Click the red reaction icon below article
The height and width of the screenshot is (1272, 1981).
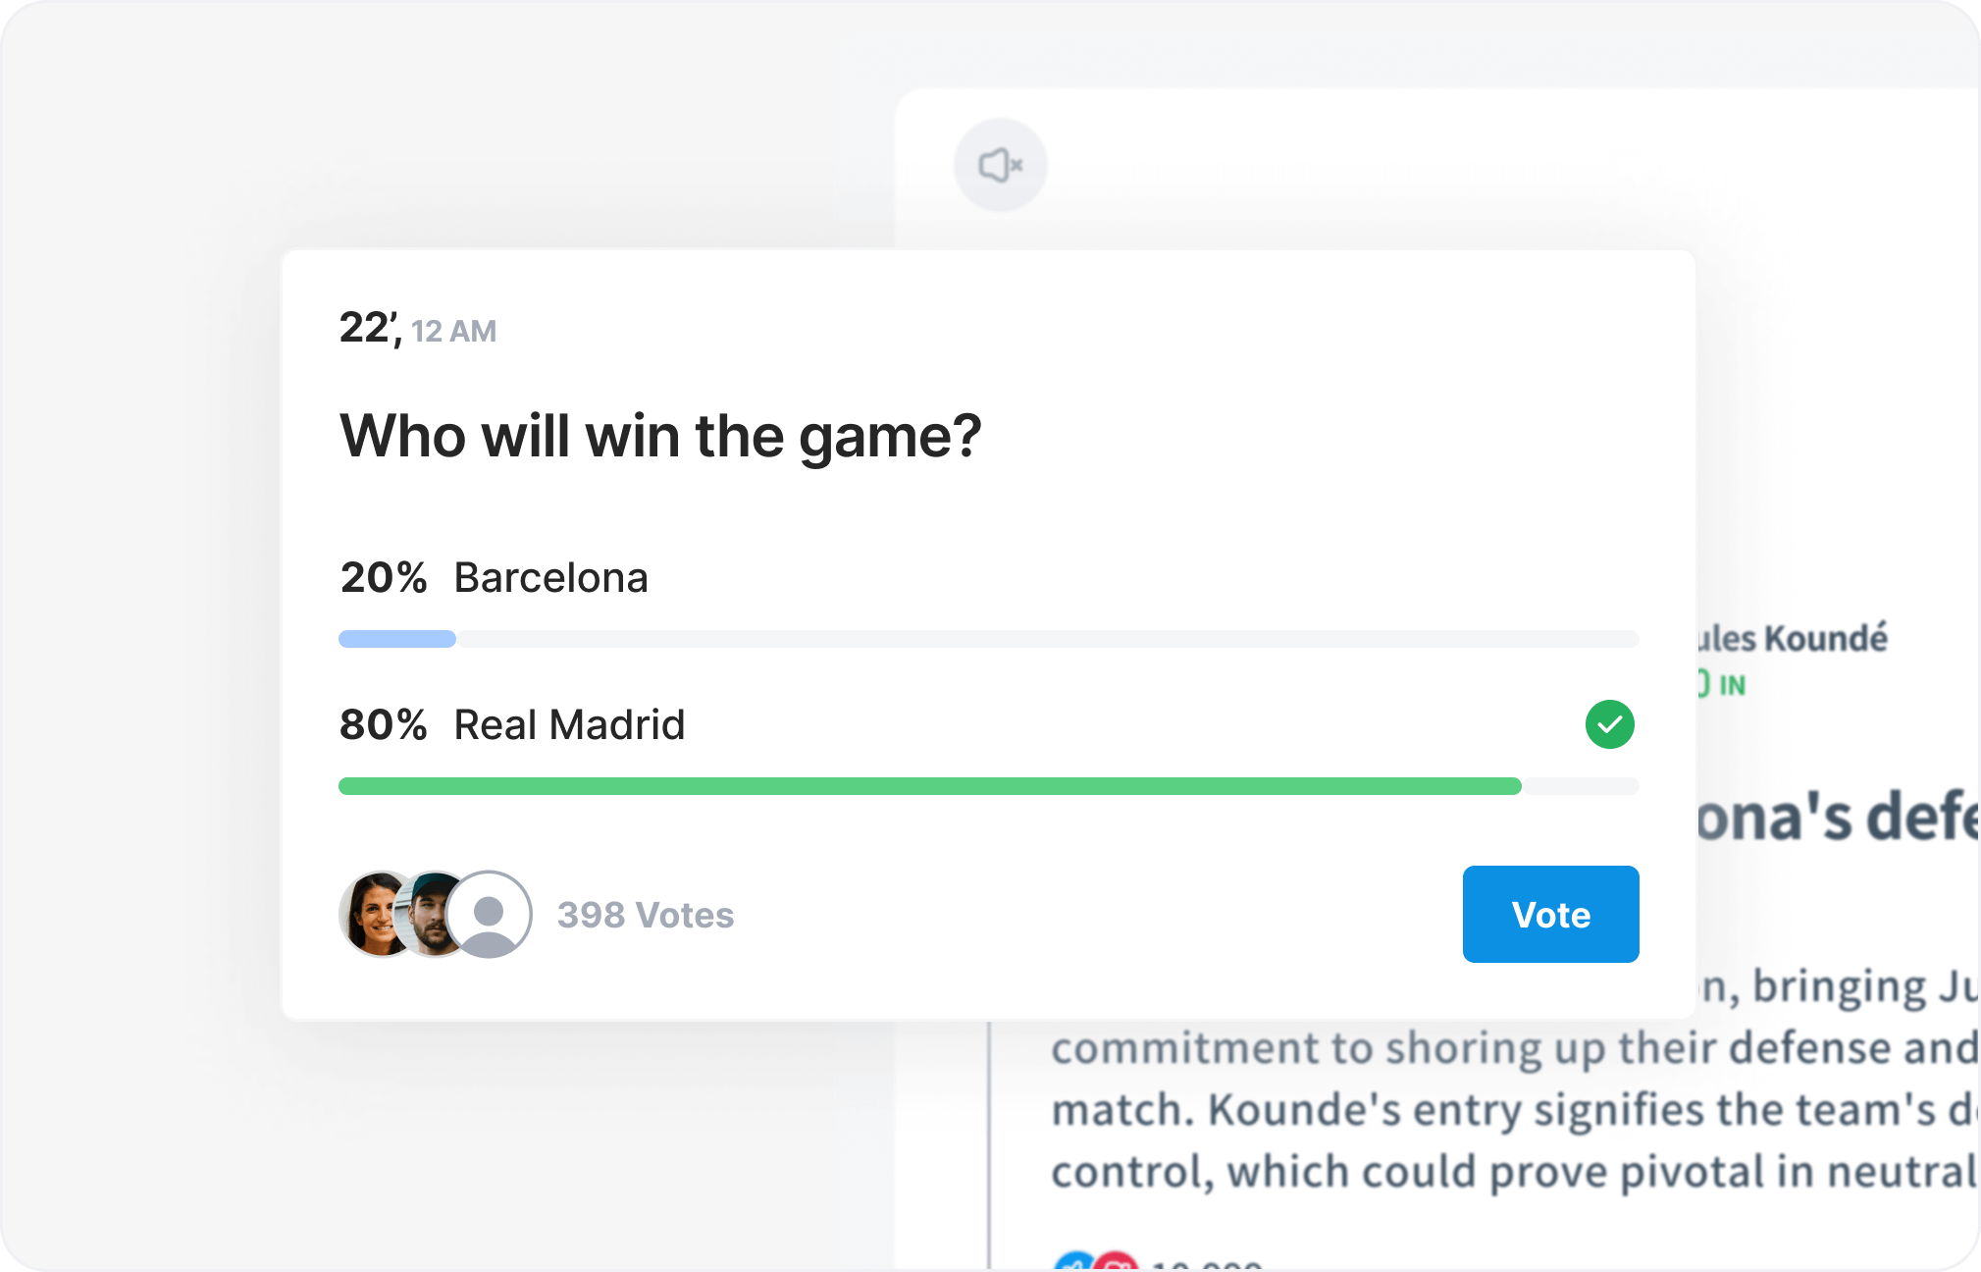[1117, 1261]
